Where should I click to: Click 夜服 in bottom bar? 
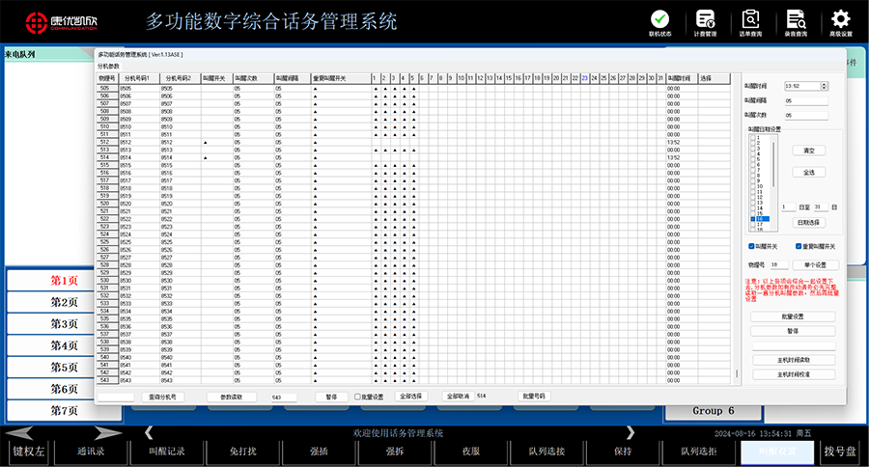[470, 452]
